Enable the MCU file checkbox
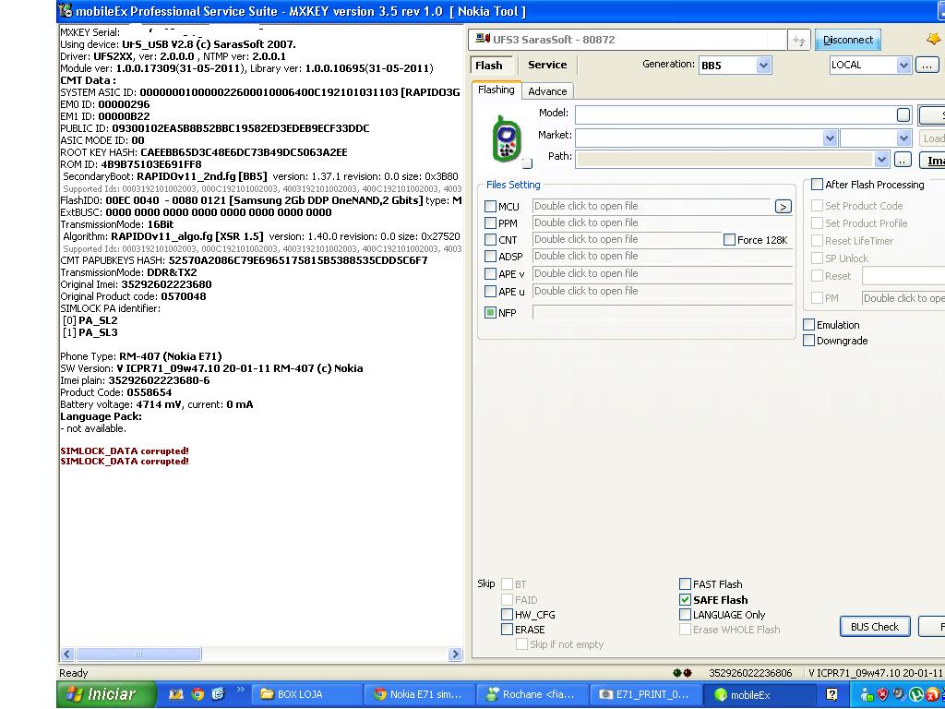 491,207
